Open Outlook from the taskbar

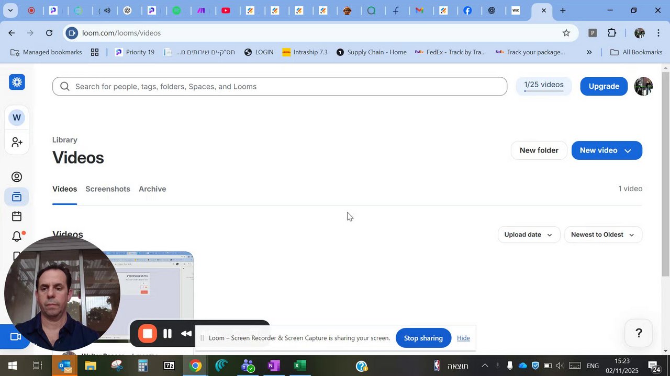tap(64, 366)
